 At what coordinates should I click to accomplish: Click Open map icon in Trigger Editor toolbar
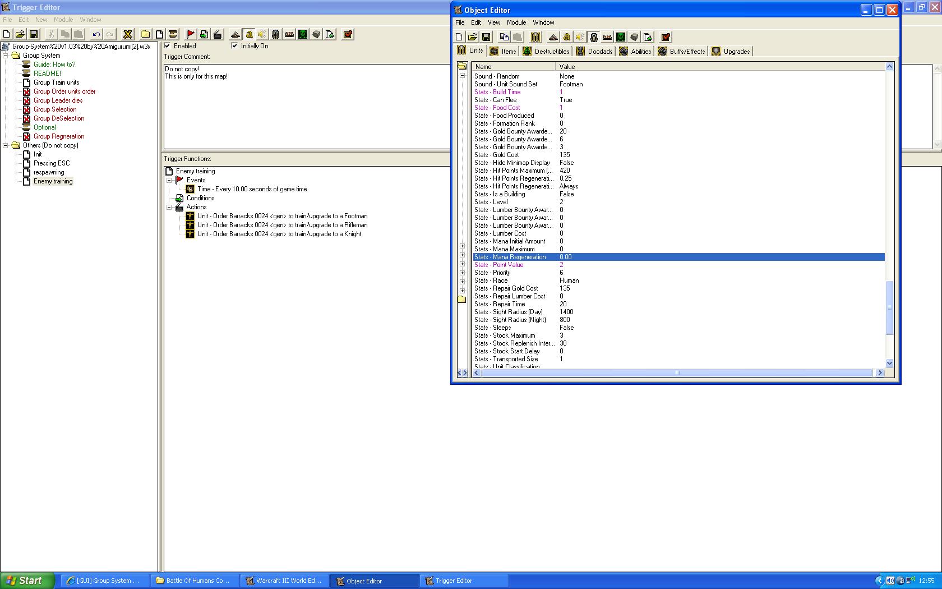point(20,34)
